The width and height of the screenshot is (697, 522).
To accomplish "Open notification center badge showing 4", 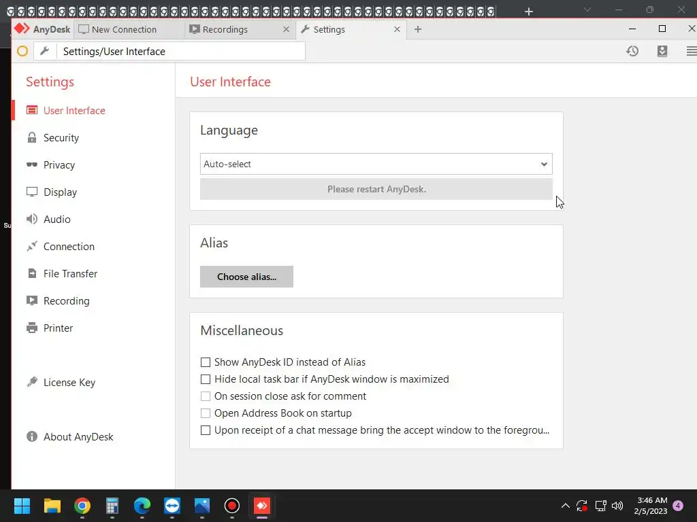I will tap(678, 506).
